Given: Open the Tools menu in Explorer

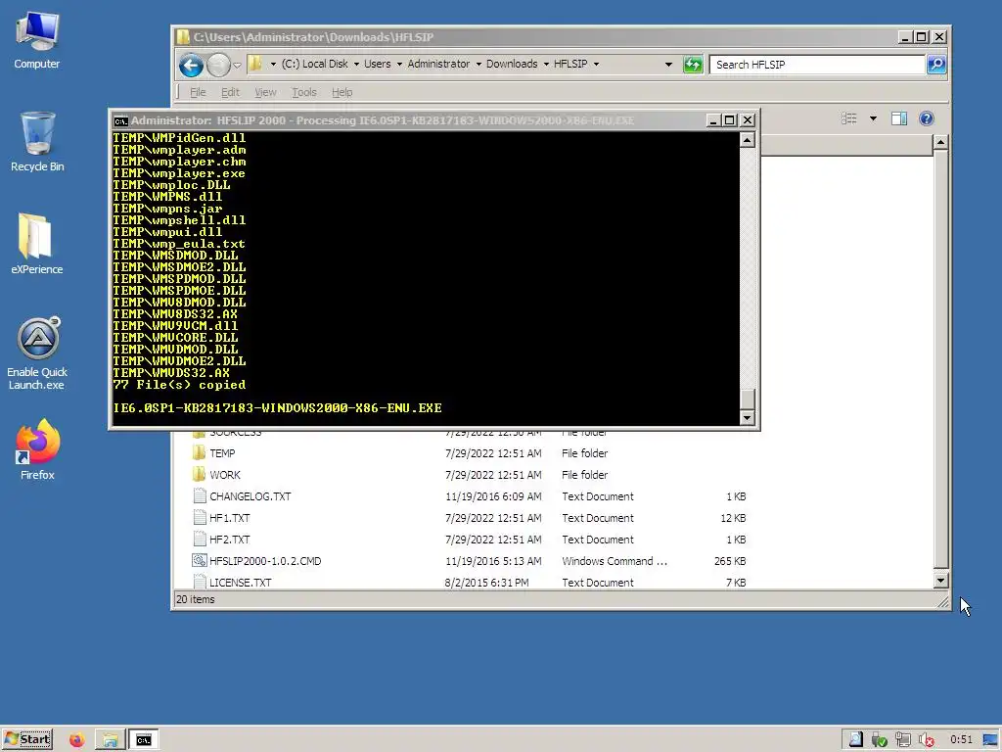Looking at the screenshot, I should click(304, 92).
